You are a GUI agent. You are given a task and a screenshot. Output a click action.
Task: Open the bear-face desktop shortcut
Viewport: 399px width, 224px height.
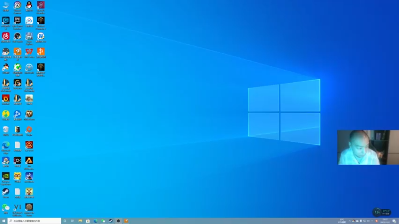point(29,115)
